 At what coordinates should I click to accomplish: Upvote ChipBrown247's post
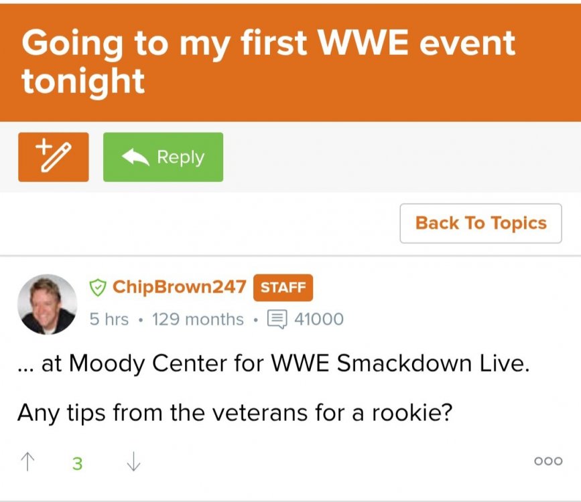coord(28,462)
